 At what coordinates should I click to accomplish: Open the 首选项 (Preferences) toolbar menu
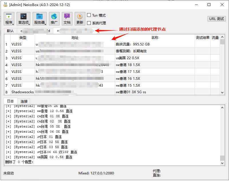[23, 19]
